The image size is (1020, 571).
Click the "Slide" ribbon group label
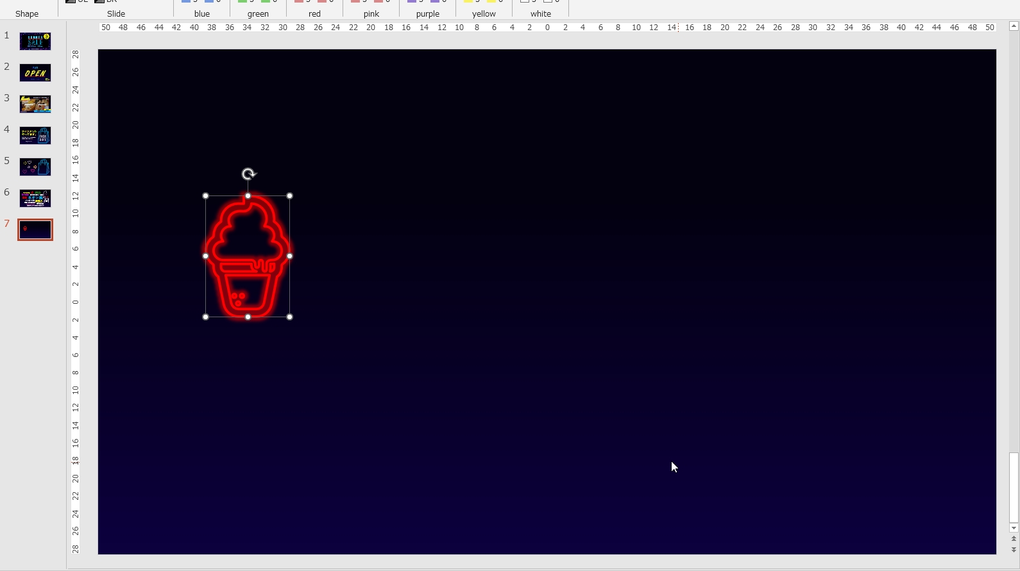tap(116, 13)
